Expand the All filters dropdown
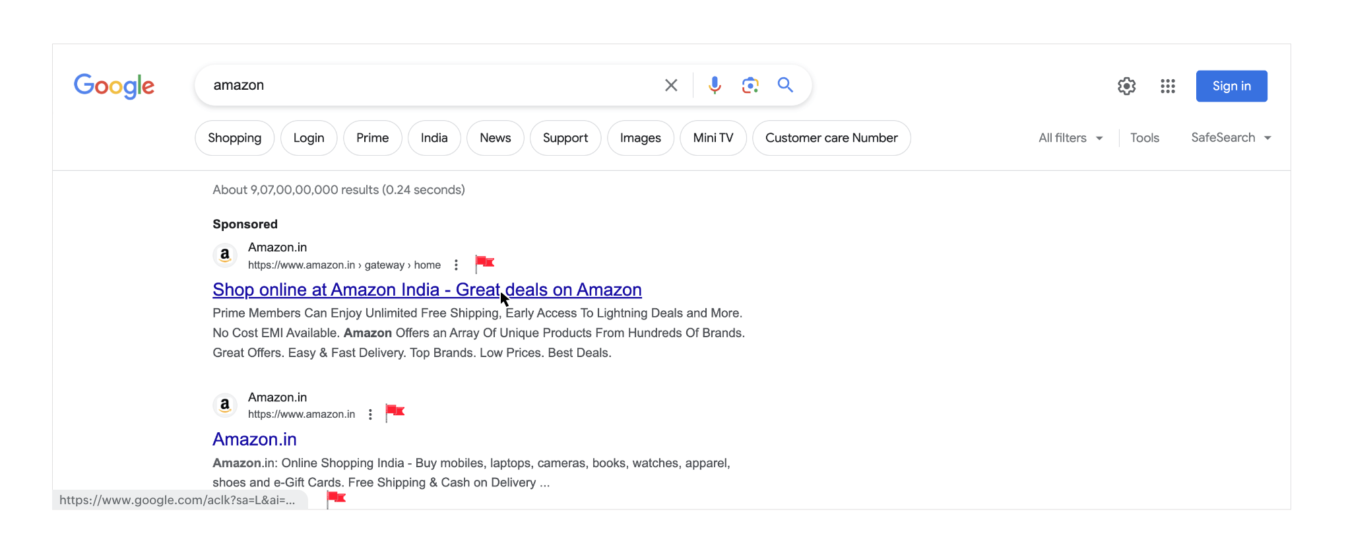The width and height of the screenshot is (1346, 557). pos(1070,138)
